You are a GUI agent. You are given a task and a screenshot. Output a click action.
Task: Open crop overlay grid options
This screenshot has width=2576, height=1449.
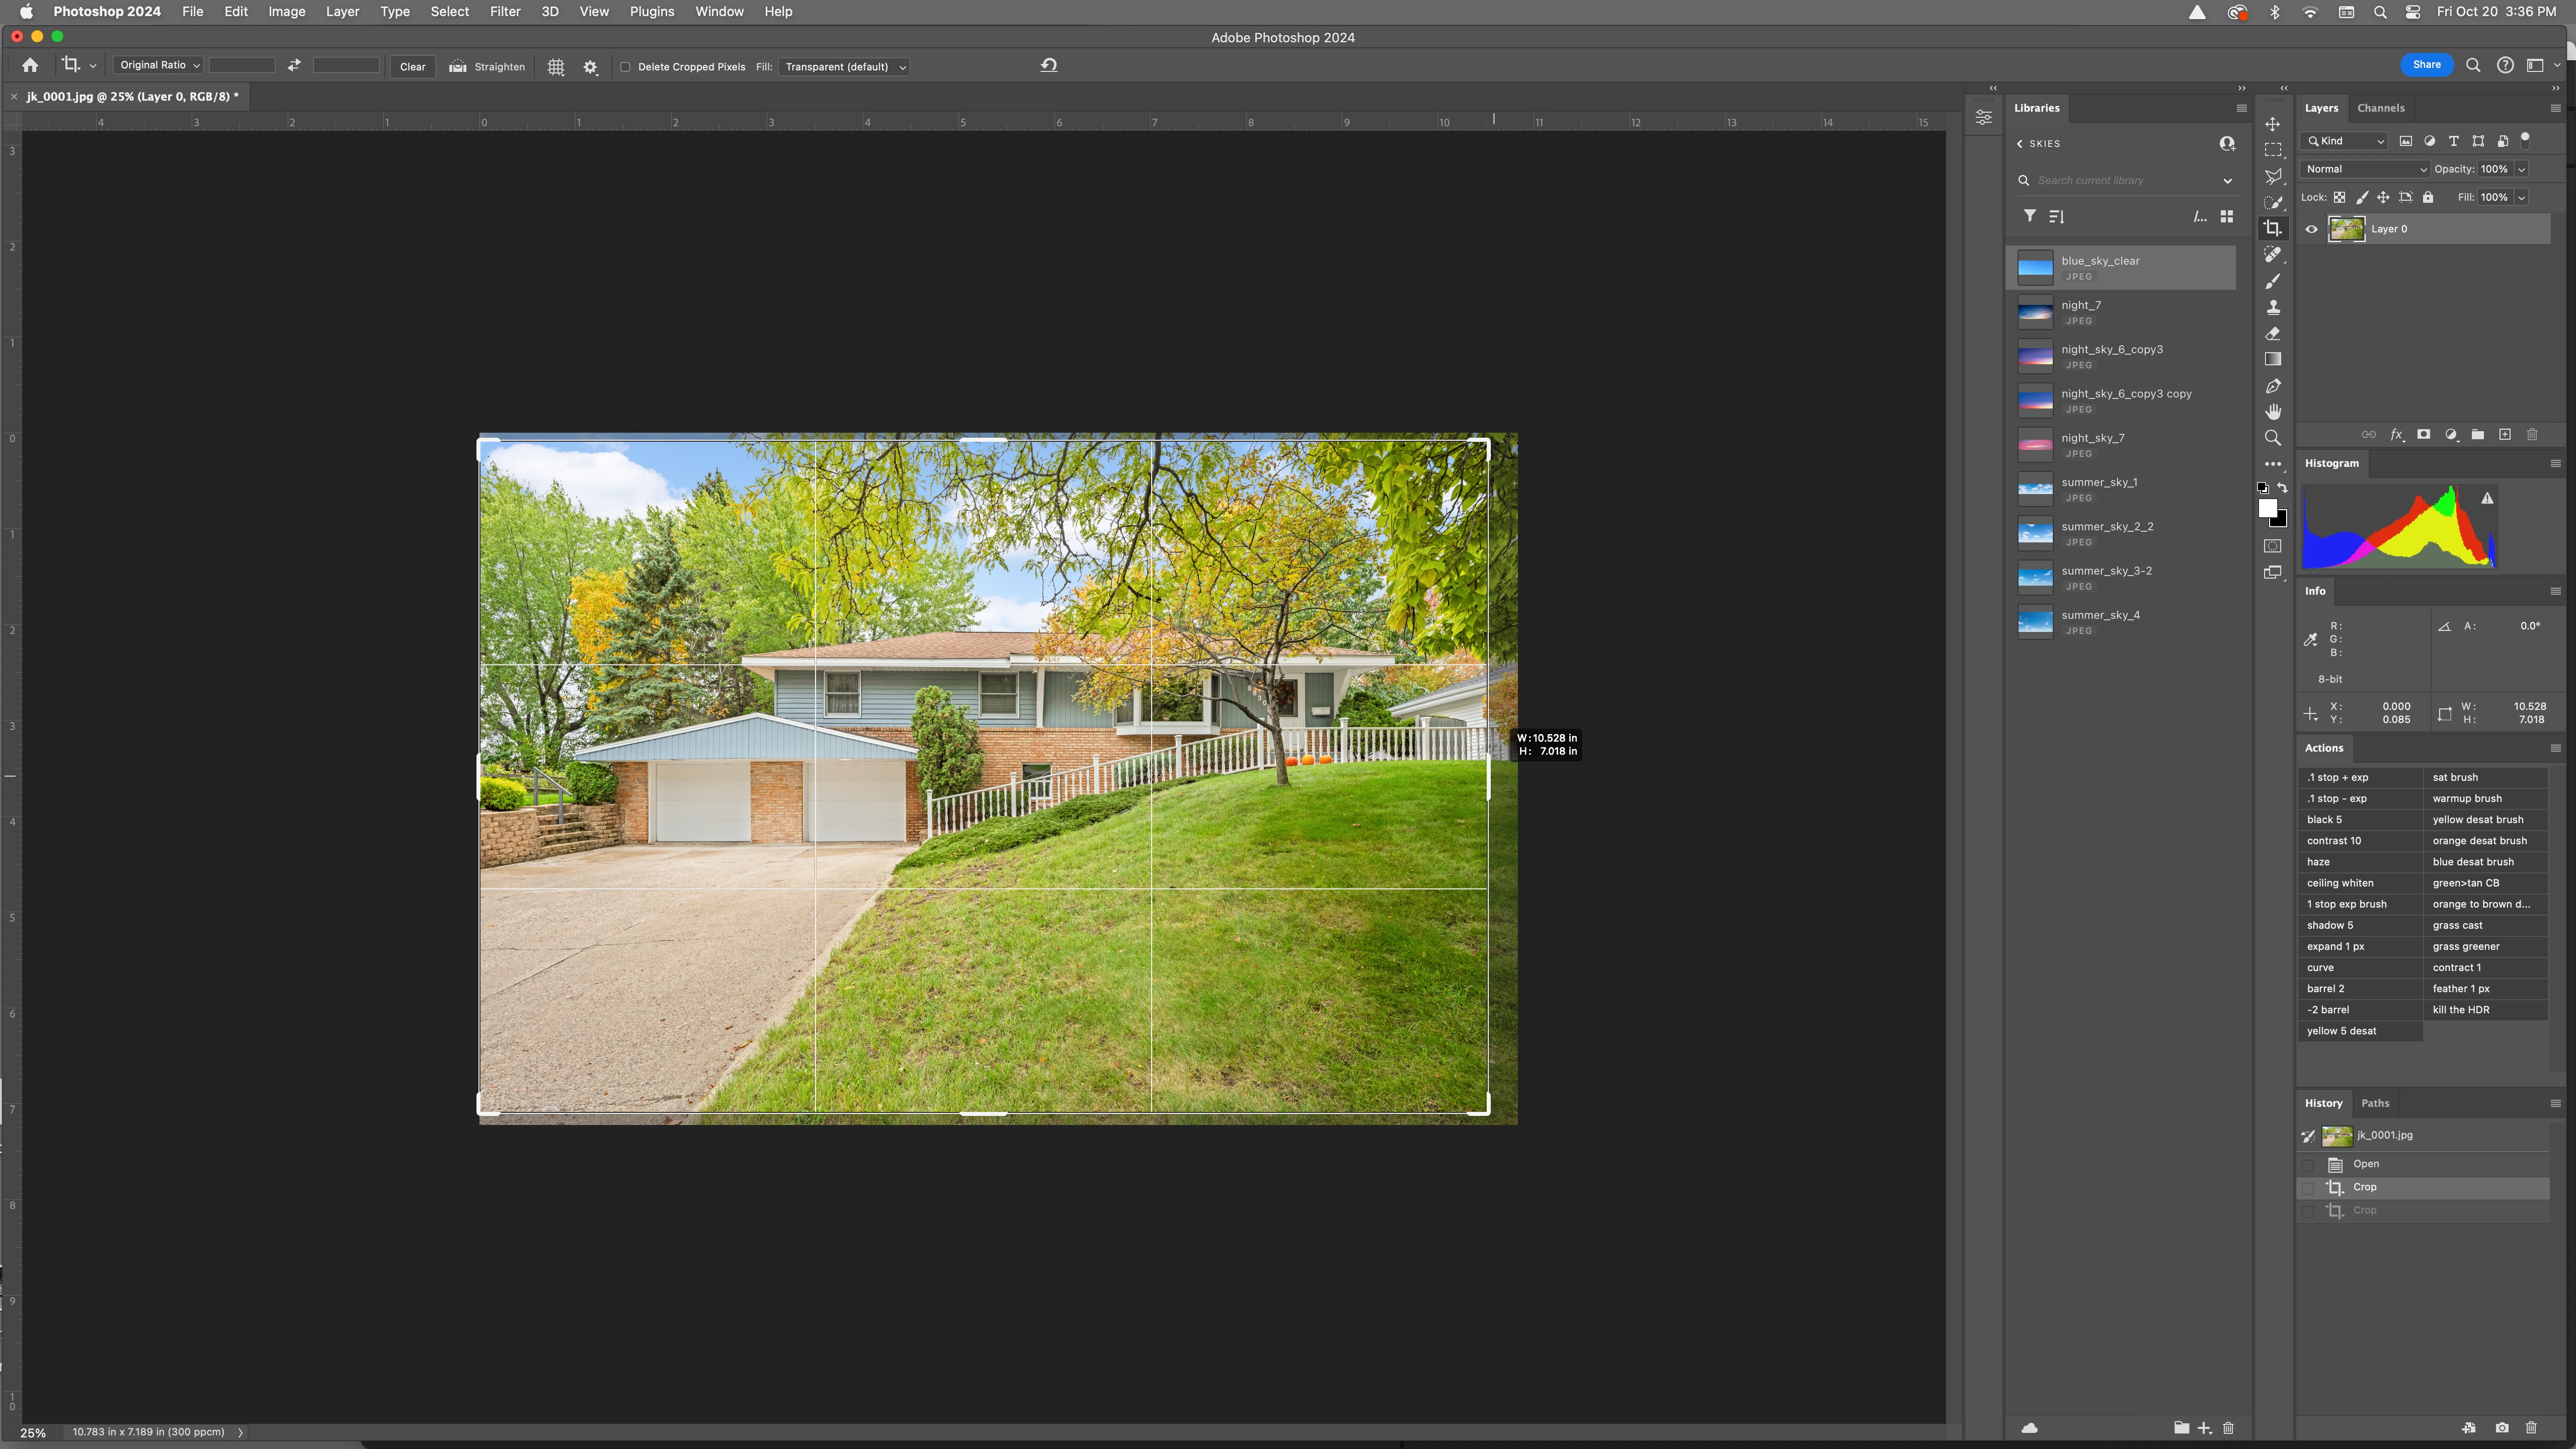pyautogui.click(x=556, y=67)
